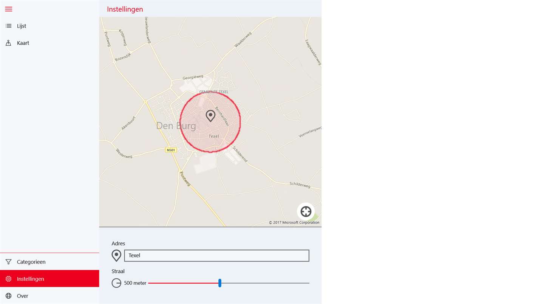Image resolution: width=544 pixels, height=304 pixels.
Task: Click the Den Burg label on map
Action: tap(176, 126)
